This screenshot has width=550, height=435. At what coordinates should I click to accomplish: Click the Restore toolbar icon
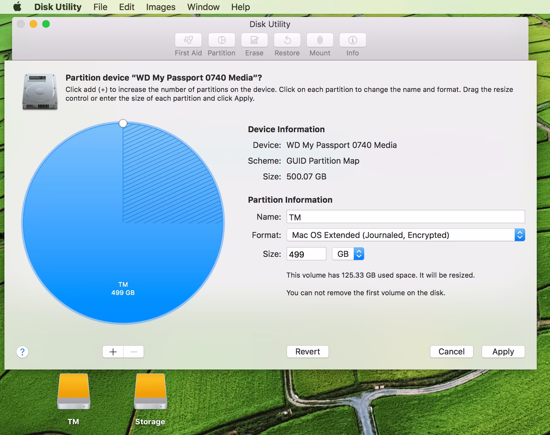[287, 40]
